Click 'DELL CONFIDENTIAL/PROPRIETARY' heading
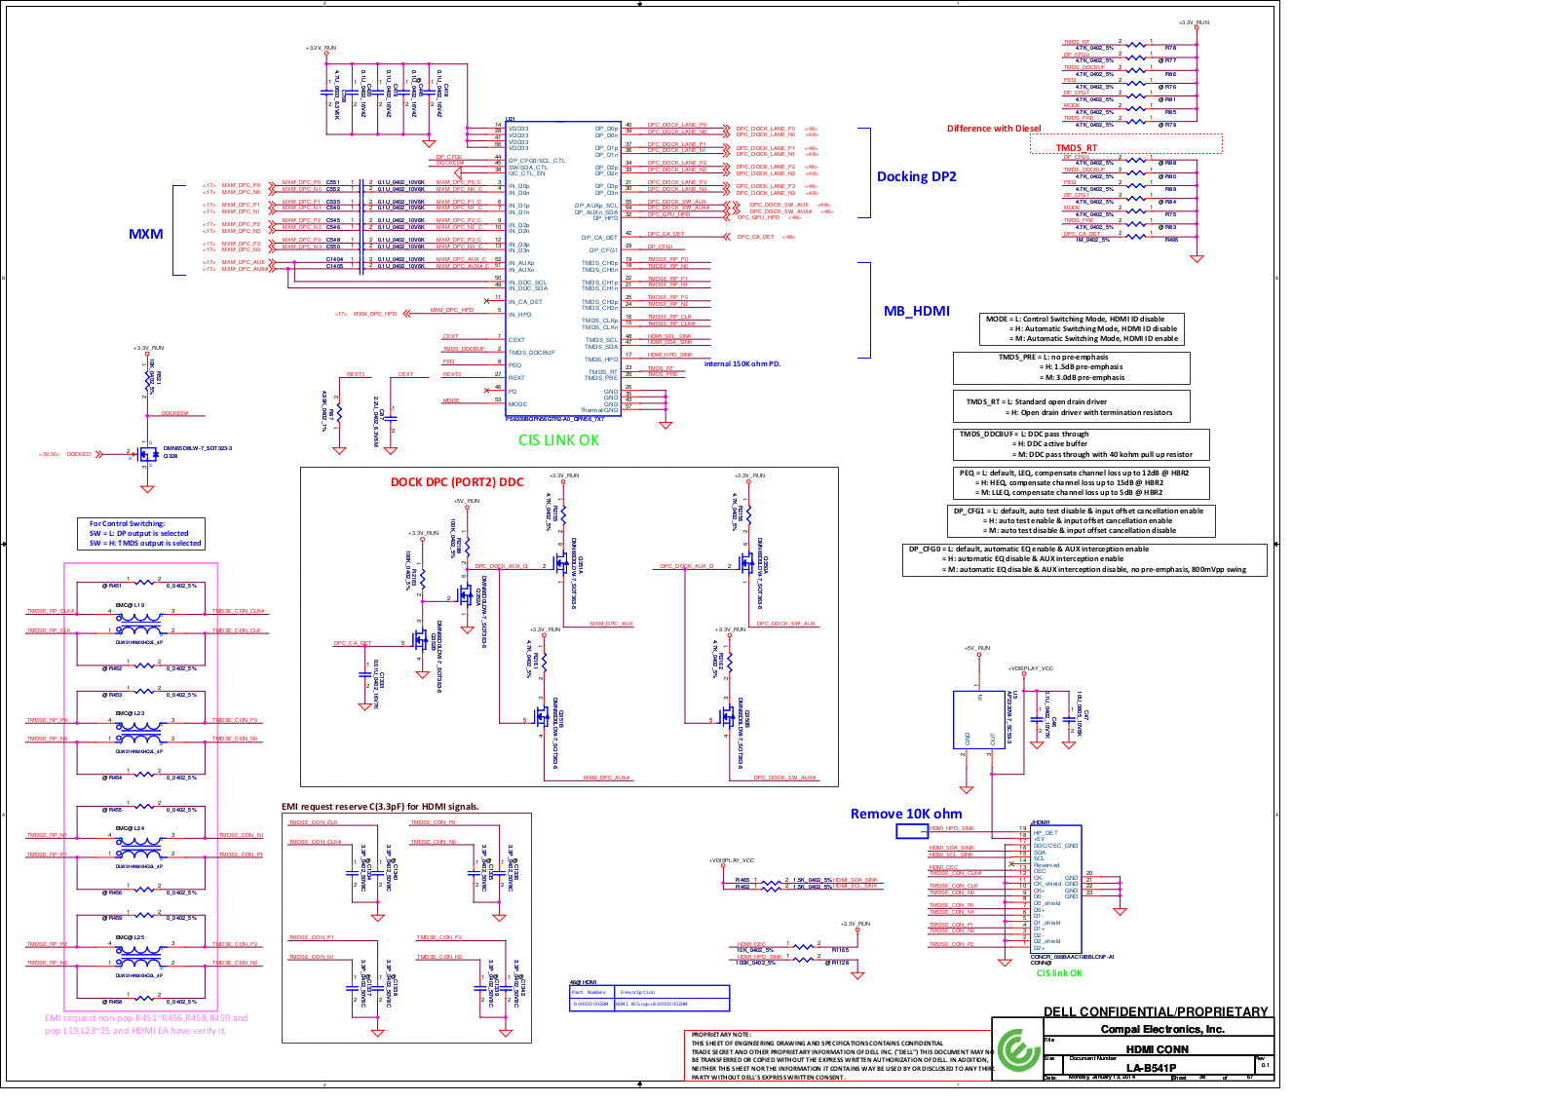 click(x=1156, y=1011)
